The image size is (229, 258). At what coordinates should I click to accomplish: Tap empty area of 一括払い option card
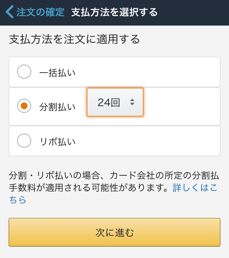148,72
